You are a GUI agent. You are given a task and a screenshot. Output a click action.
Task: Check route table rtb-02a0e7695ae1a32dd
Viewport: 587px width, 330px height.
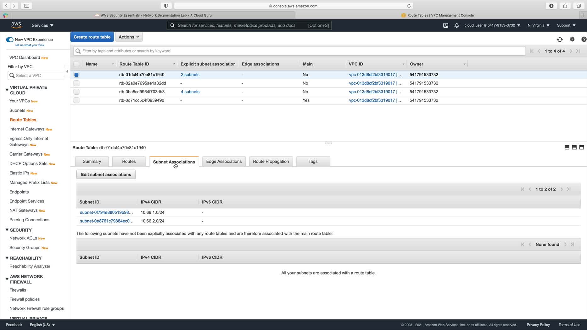click(x=76, y=83)
